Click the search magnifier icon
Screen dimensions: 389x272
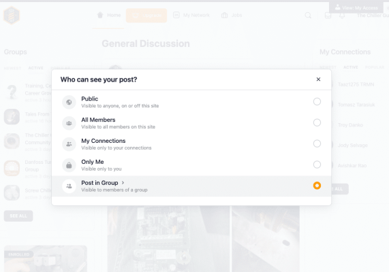308,16
